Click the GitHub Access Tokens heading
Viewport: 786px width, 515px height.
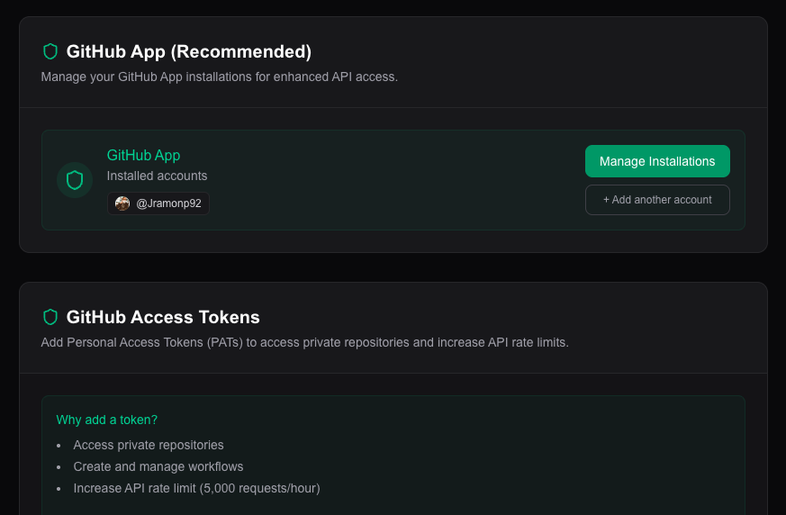163,317
